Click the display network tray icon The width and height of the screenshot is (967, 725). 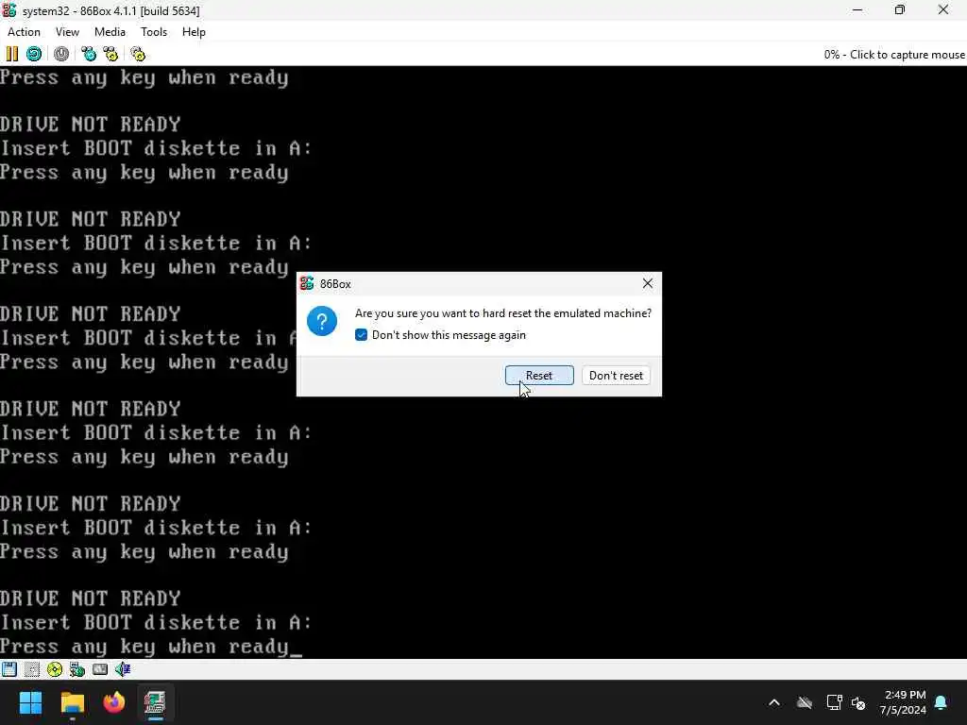coord(834,702)
